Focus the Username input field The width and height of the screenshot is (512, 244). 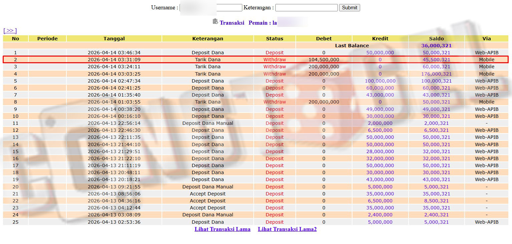pyautogui.click(x=211, y=8)
